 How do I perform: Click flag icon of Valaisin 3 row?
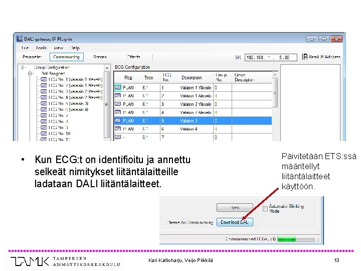pyautogui.click(x=118, y=120)
